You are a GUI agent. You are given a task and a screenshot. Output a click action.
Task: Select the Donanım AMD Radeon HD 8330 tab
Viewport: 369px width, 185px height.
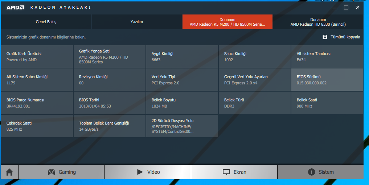pos(318,22)
